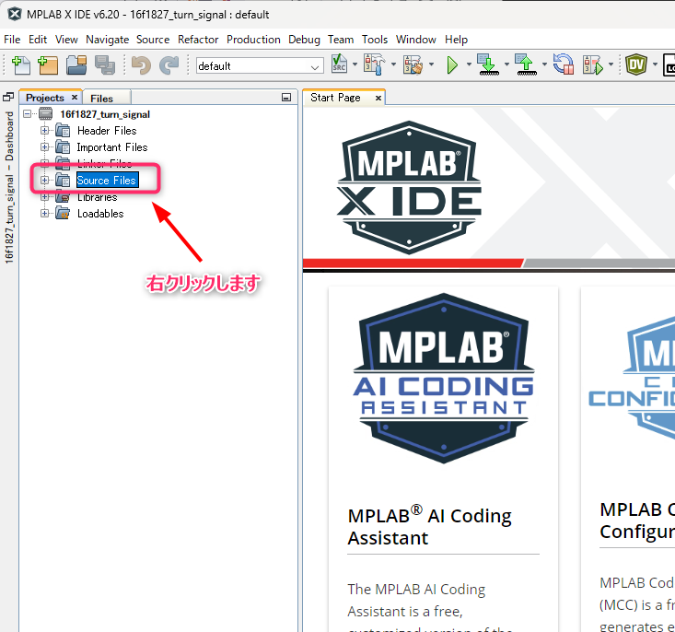This screenshot has height=632, width=675.
Task: Open the Window menu
Action: pyautogui.click(x=416, y=40)
